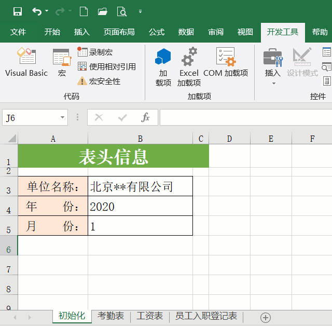Viewport: 332px width, 326px height.
Task: Switch to the 审阅 ribbon tab
Action: (216, 32)
